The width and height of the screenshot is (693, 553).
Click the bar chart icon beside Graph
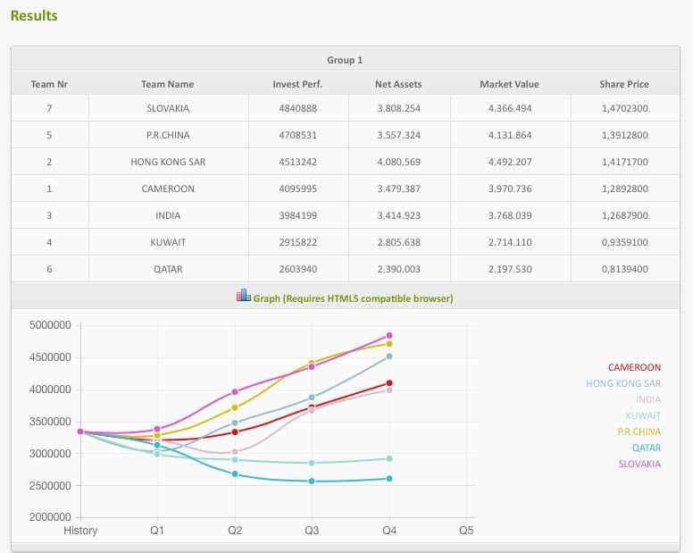click(x=243, y=296)
